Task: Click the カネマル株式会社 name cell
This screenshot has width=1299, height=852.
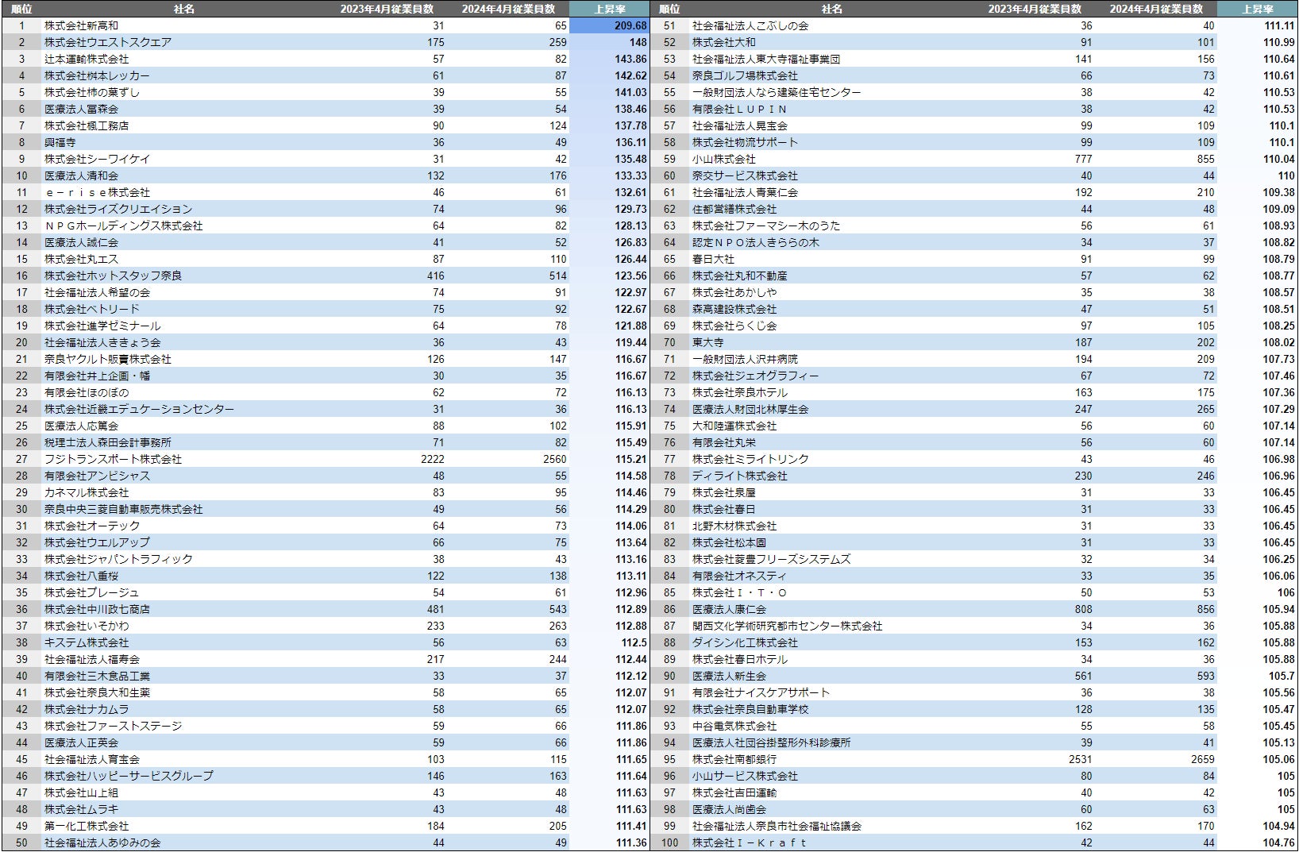Action: [x=87, y=492]
